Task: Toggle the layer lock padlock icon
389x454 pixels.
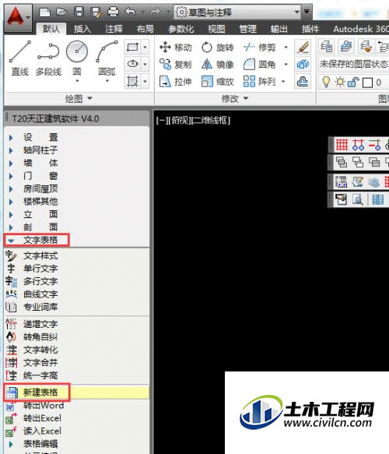Action: pos(353,83)
